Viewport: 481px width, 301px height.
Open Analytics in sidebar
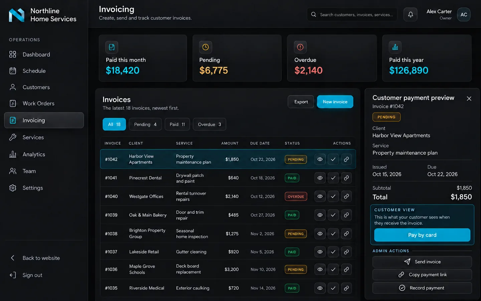click(44, 154)
